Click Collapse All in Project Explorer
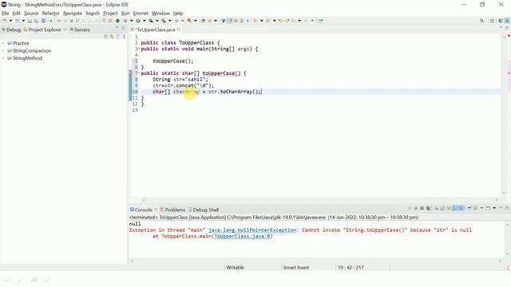This screenshot has width=511, height=287. pyautogui.click(x=105, y=37)
